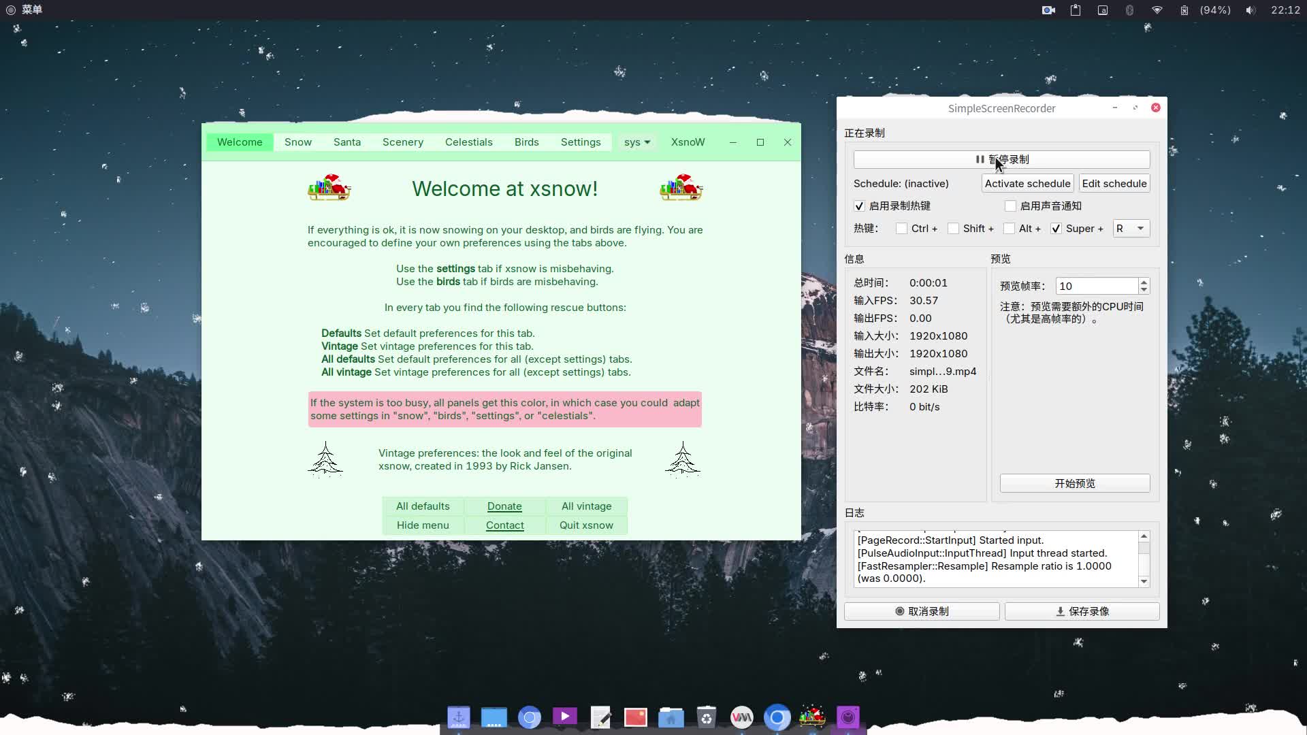Open the sys menu in xsnow
Viewport: 1307px width, 735px height.
click(x=634, y=142)
